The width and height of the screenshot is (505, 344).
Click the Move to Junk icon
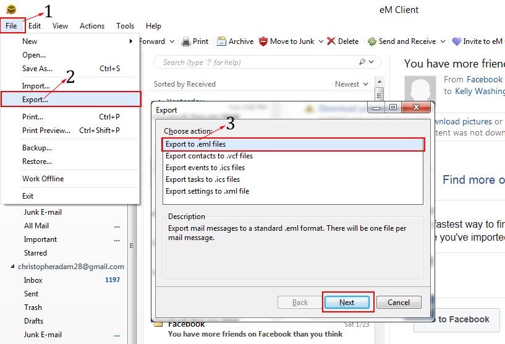pyautogui.click(x=263, y=41)
